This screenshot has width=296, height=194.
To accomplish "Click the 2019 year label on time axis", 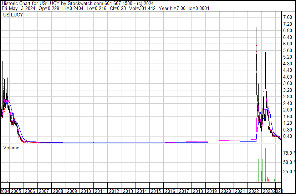I will [212, 191].
